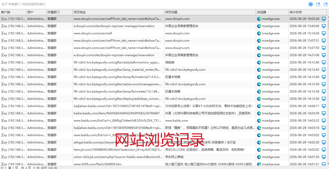Open the monitor icon for the 14:04:17 record
Viewport: 329px width, 169px height.
tap(324, 106)
